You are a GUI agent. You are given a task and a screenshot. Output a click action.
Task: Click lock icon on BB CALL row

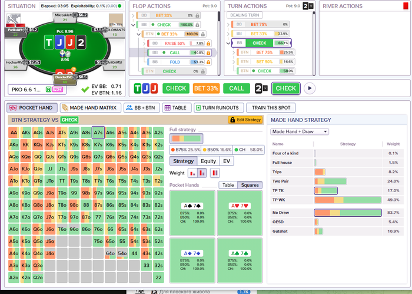click(x=208, y=53)
